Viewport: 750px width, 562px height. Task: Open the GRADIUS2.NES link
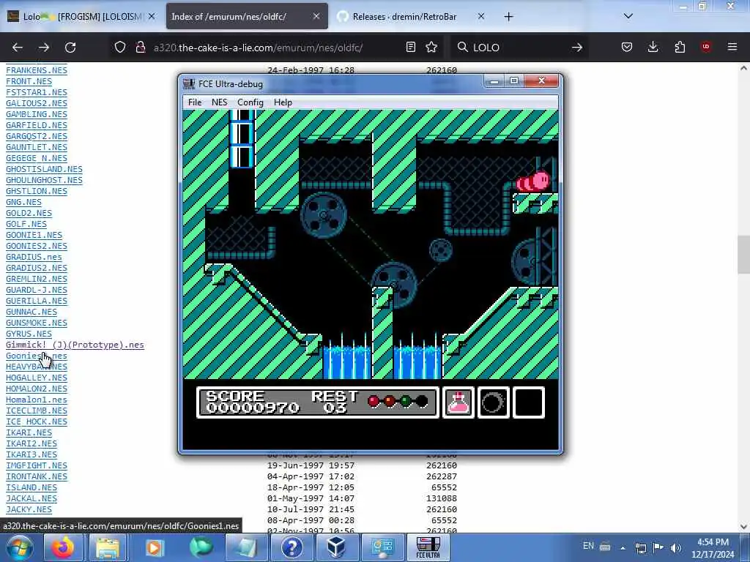click(x=37, y=268)
